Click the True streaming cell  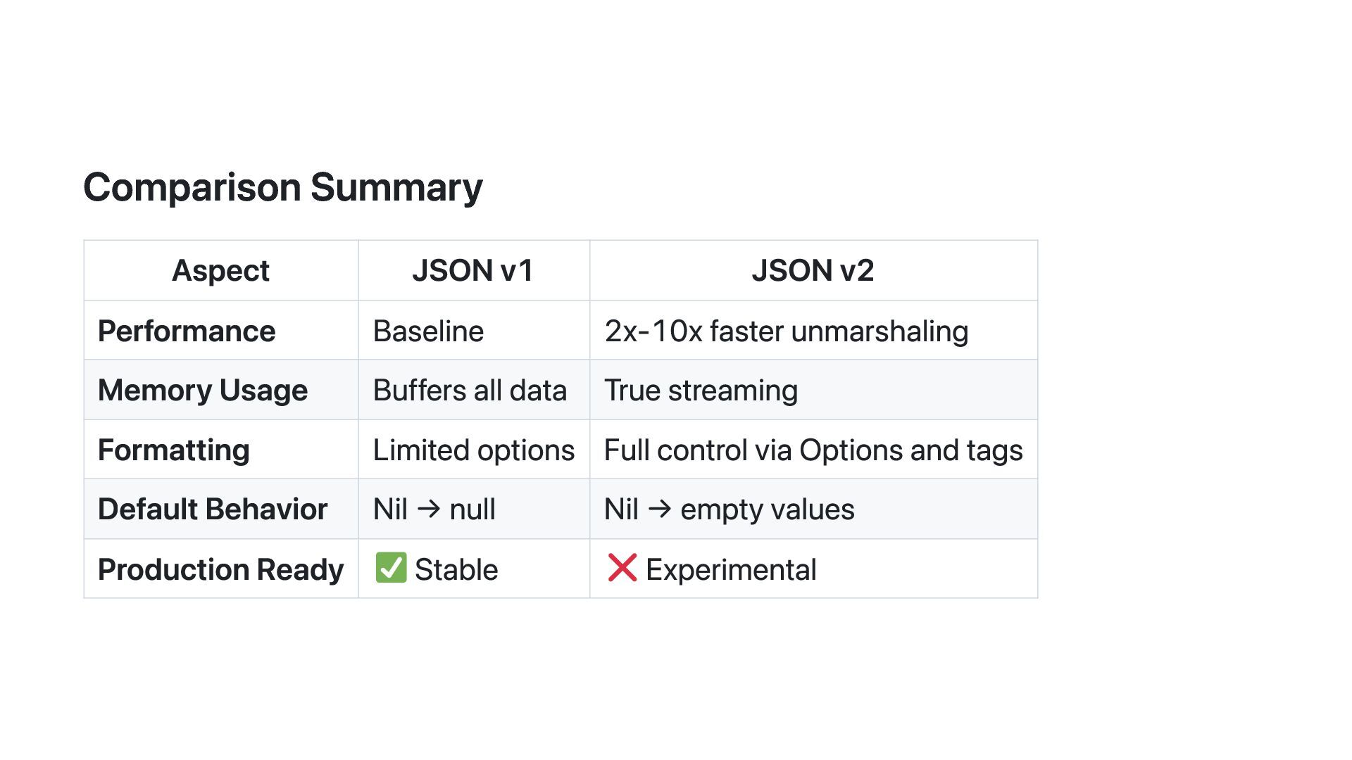pos(701,391)
